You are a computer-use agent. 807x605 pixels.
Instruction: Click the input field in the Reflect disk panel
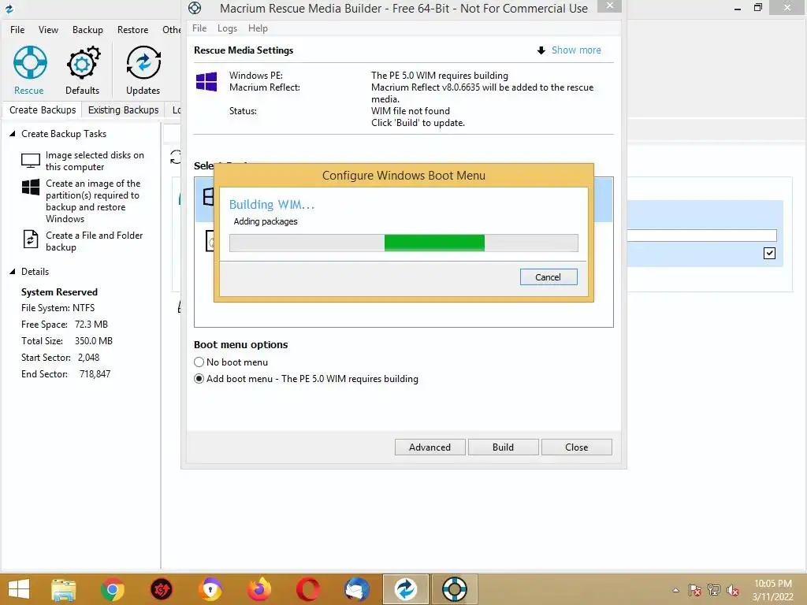tap(701, 235)
